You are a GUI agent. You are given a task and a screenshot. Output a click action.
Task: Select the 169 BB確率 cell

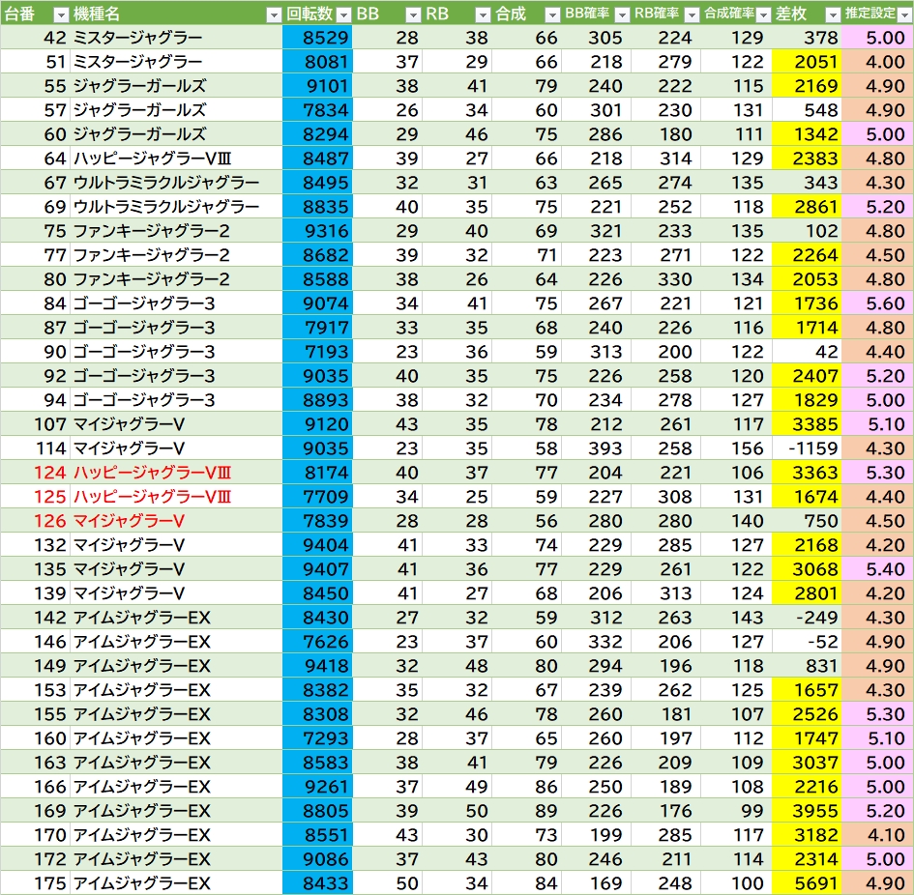point(597,883)
